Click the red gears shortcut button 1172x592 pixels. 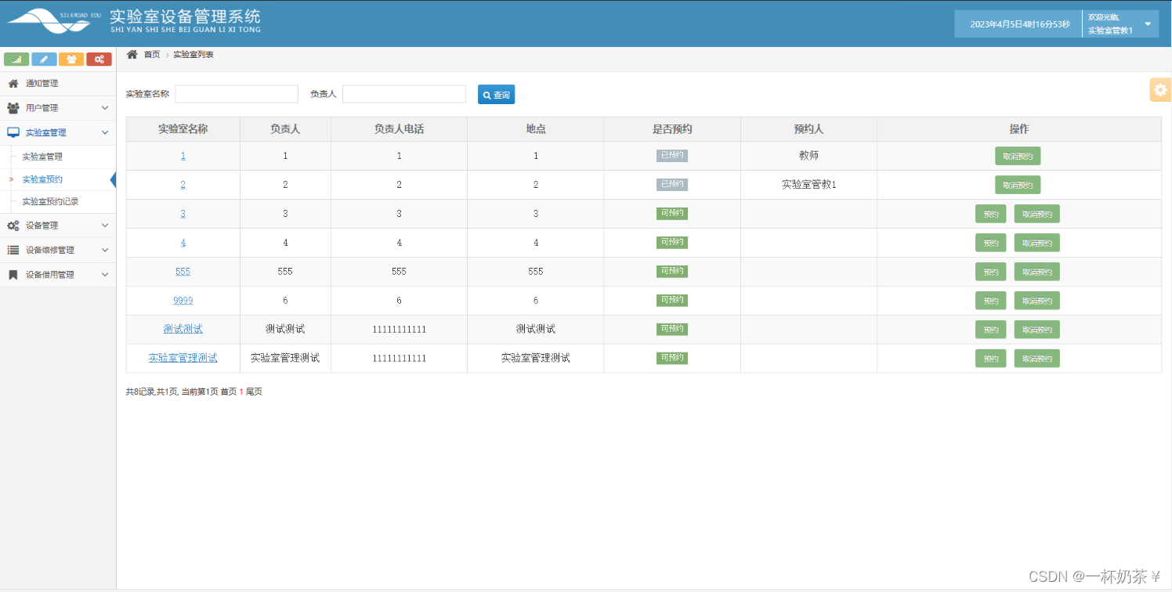99,59
